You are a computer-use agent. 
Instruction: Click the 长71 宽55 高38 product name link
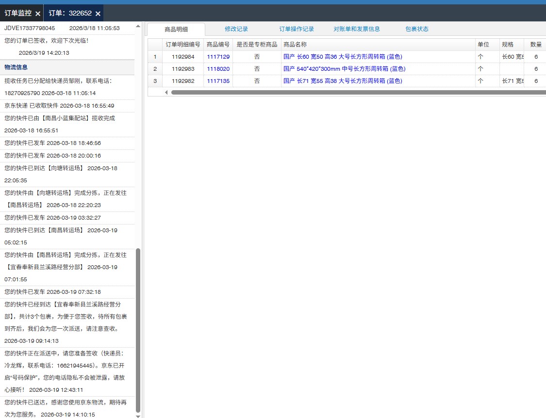click(x=343, y=81)
